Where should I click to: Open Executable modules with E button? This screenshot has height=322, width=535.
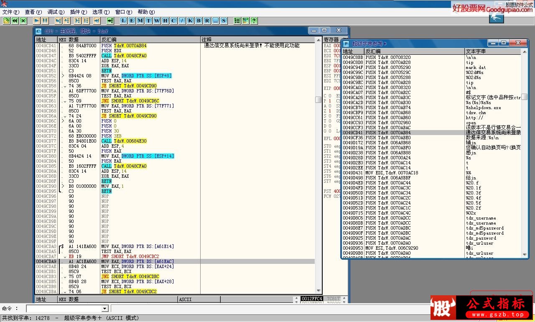click(132, 20)
